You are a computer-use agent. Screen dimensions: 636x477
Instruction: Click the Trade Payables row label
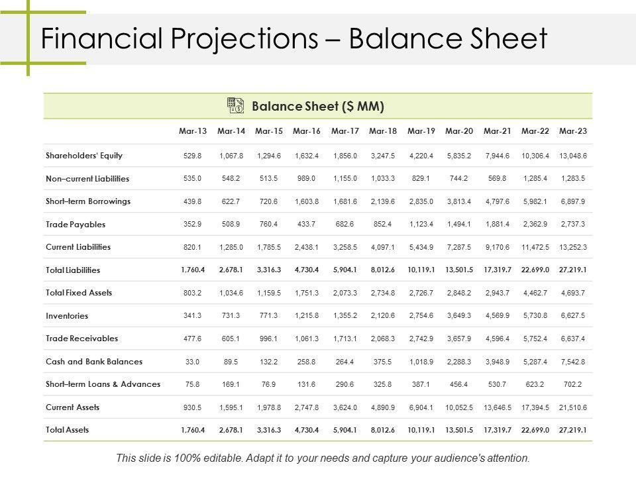point(76,225)
